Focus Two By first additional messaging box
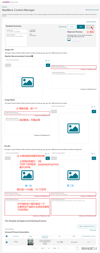This screenshot has height=253, width=100. coord(27,207)
